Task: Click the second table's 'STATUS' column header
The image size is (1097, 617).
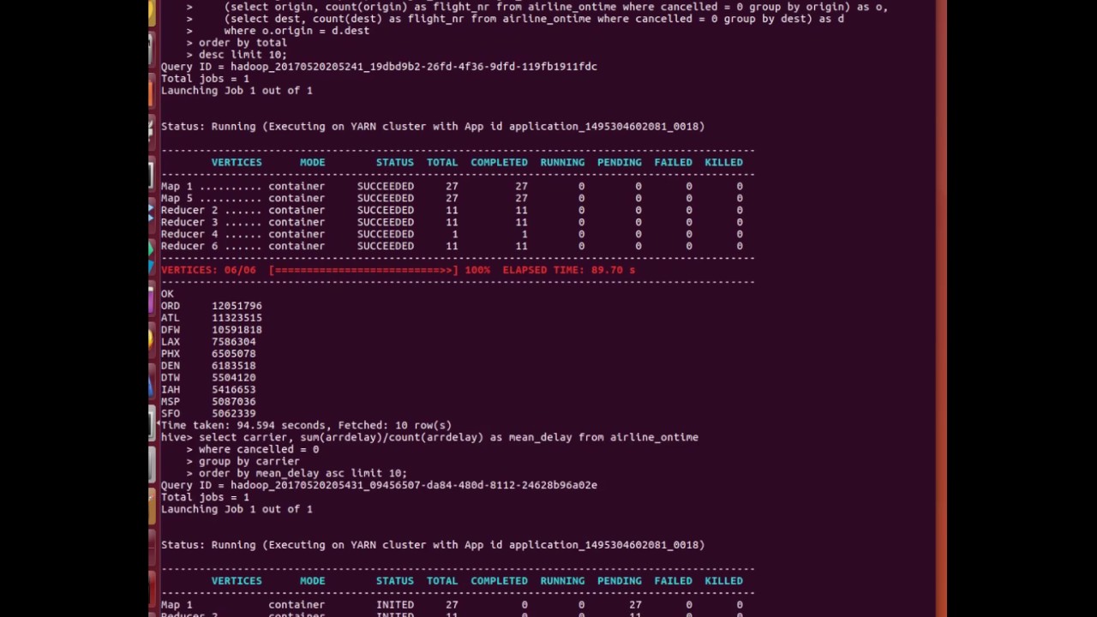Action: (x=394, y=581)
